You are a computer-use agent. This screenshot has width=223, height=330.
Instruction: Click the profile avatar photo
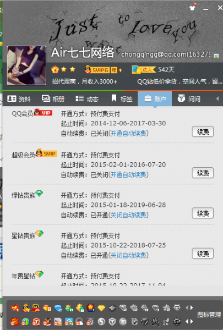click(x=26, y=65)
